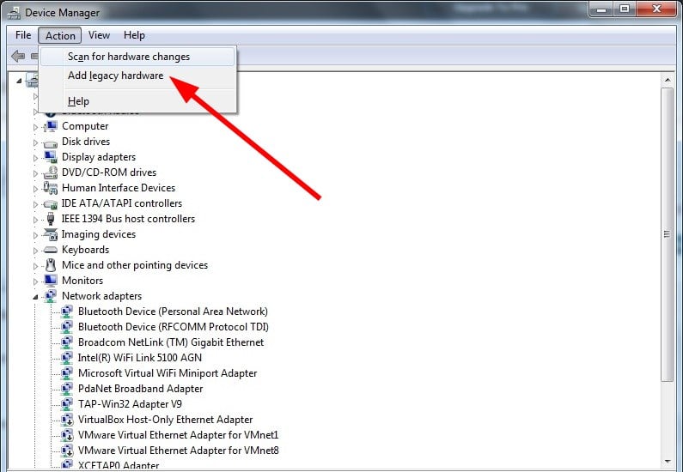Expand the Imaging devices node
This screenshot has height=472, width=683.
click(36, 235)
